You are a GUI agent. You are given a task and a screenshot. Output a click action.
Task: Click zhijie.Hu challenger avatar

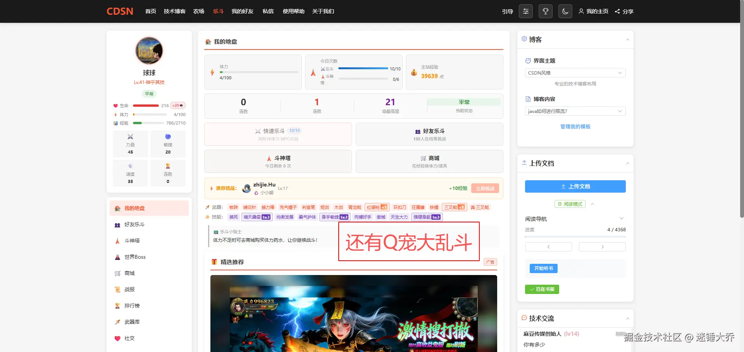pyautogui.click(x=246, y=188)
